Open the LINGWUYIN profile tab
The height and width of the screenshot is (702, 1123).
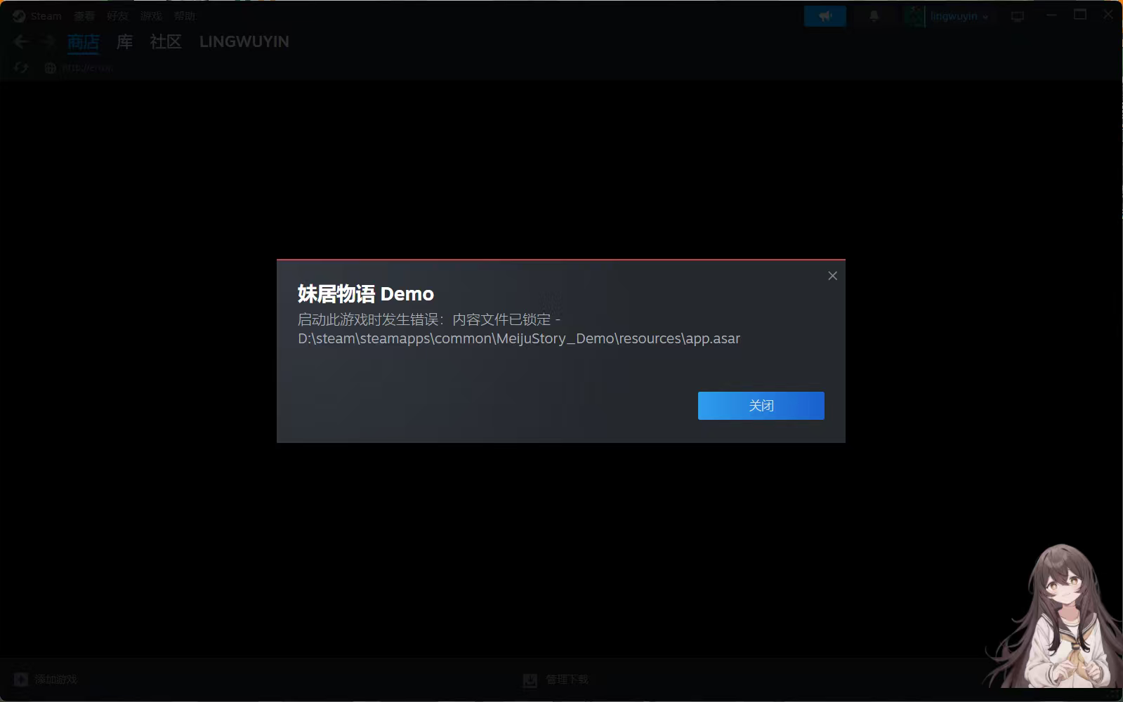coord(244,42)
